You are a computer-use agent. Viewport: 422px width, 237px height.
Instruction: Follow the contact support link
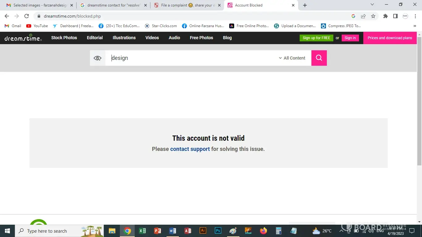click(x=190, y=149)
